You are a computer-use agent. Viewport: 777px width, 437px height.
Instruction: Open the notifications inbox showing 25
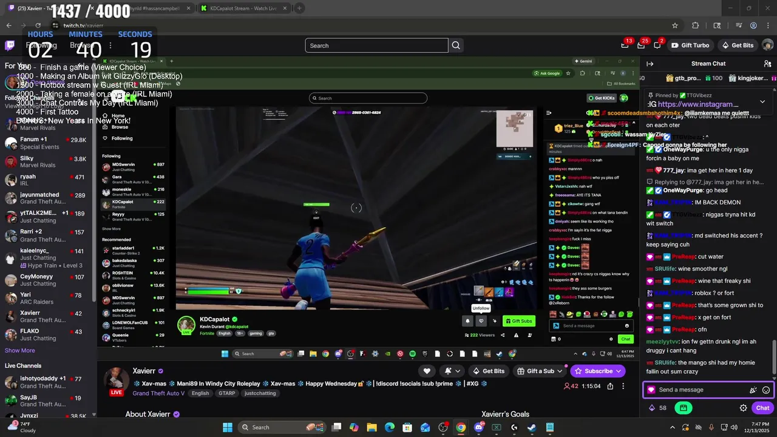coord(641,46)
